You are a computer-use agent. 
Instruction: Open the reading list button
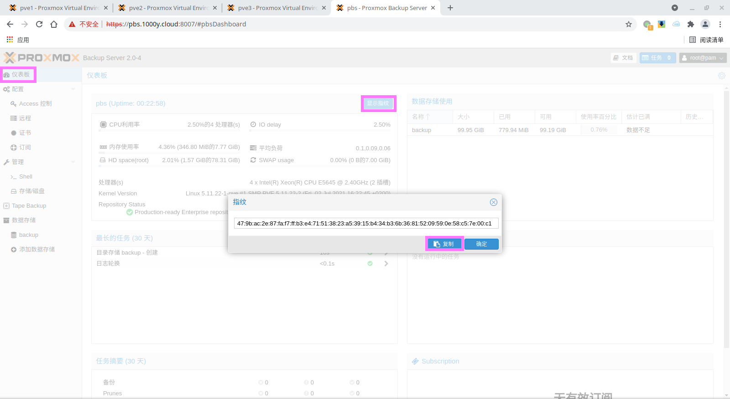(x=706, y=40)
